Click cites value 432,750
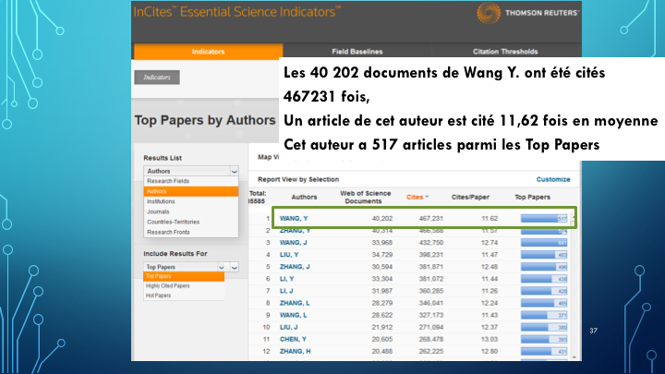The image size is (665, 374). click(431, 243)
